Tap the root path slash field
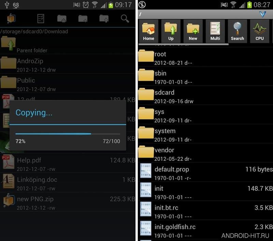Image resolution: width=273 pixels, height=241 pixels. tap(205, 14)
